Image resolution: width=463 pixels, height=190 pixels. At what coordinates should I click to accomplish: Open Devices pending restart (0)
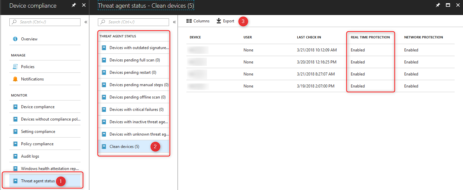pos(134,72)
